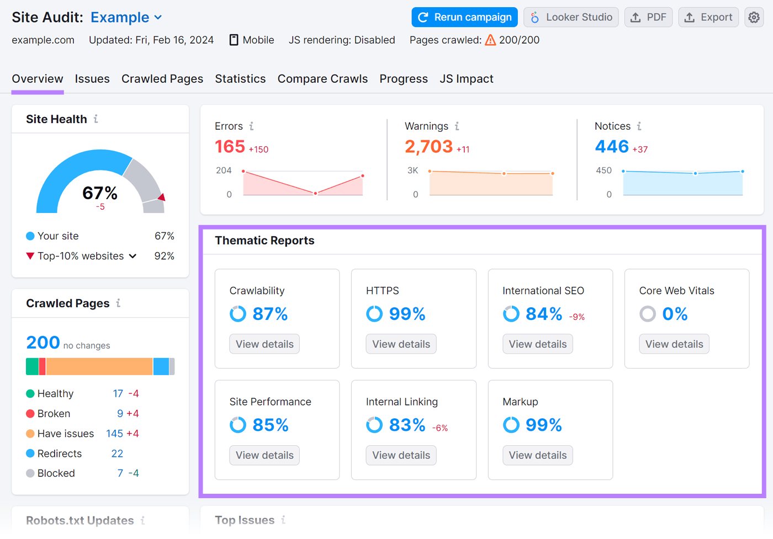Click the Errors info icon
The width and height of the screenshot is (773, 539).
252,126
